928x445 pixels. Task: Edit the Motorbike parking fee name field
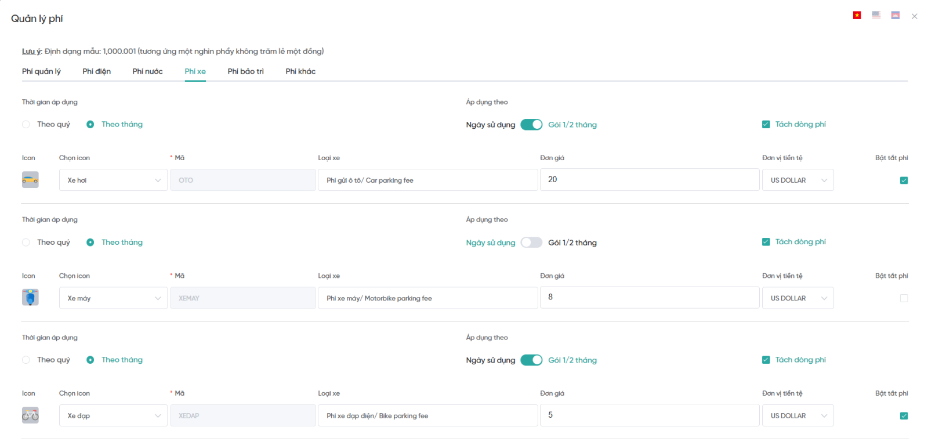pos(427,298)
